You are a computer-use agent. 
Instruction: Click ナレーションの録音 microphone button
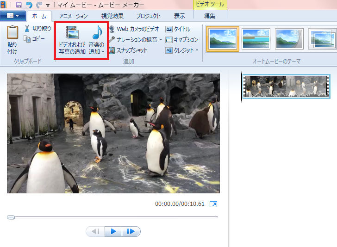pyautogui.click(x=133, y=39)
